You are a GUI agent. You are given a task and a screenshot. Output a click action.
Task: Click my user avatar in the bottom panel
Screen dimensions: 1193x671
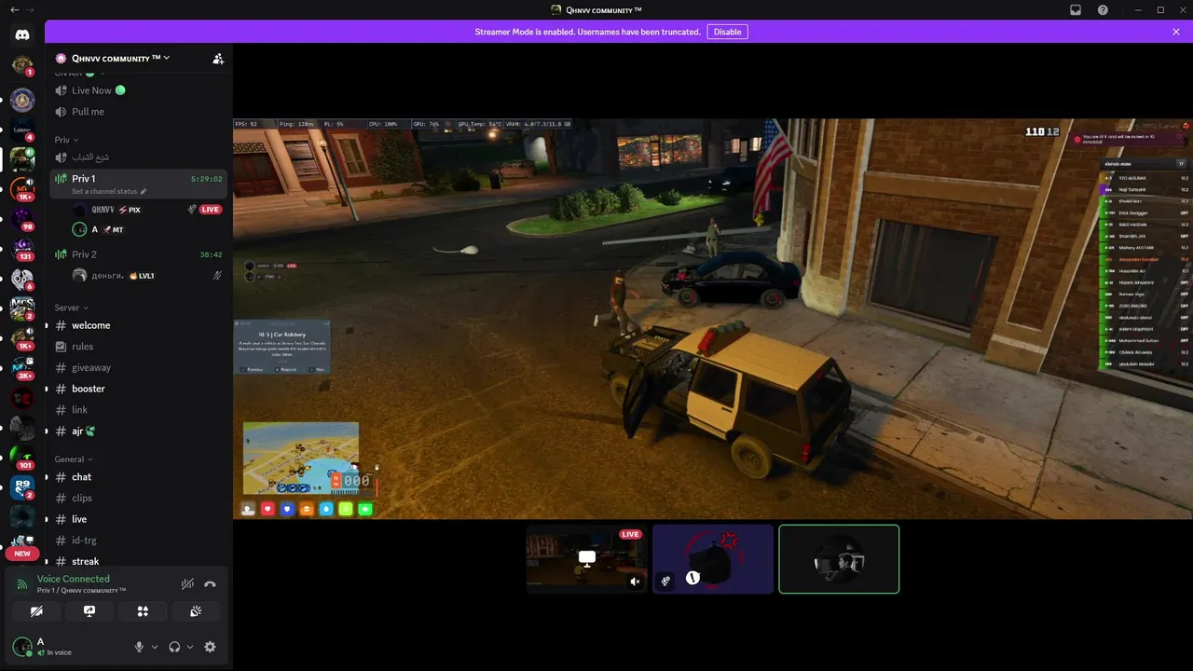coord(22,646)
